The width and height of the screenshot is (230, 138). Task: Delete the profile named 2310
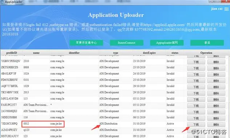[x=216, y=62]
